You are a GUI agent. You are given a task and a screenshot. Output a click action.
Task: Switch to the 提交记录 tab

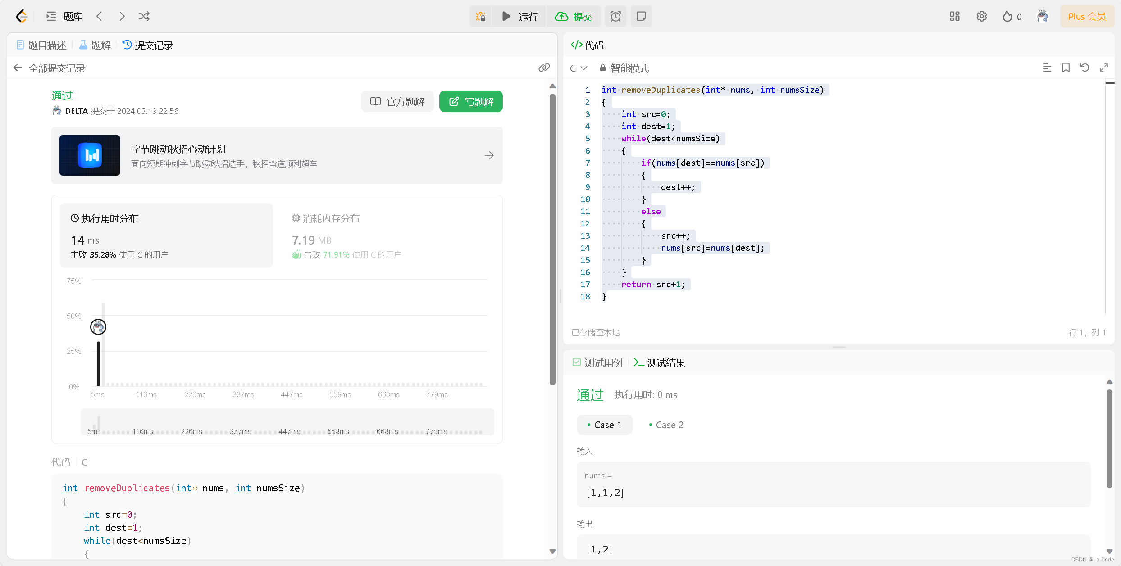pyautogui.click(x=148, y=45)
